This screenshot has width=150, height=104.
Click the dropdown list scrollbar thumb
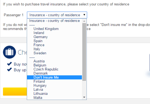point(84,52)
